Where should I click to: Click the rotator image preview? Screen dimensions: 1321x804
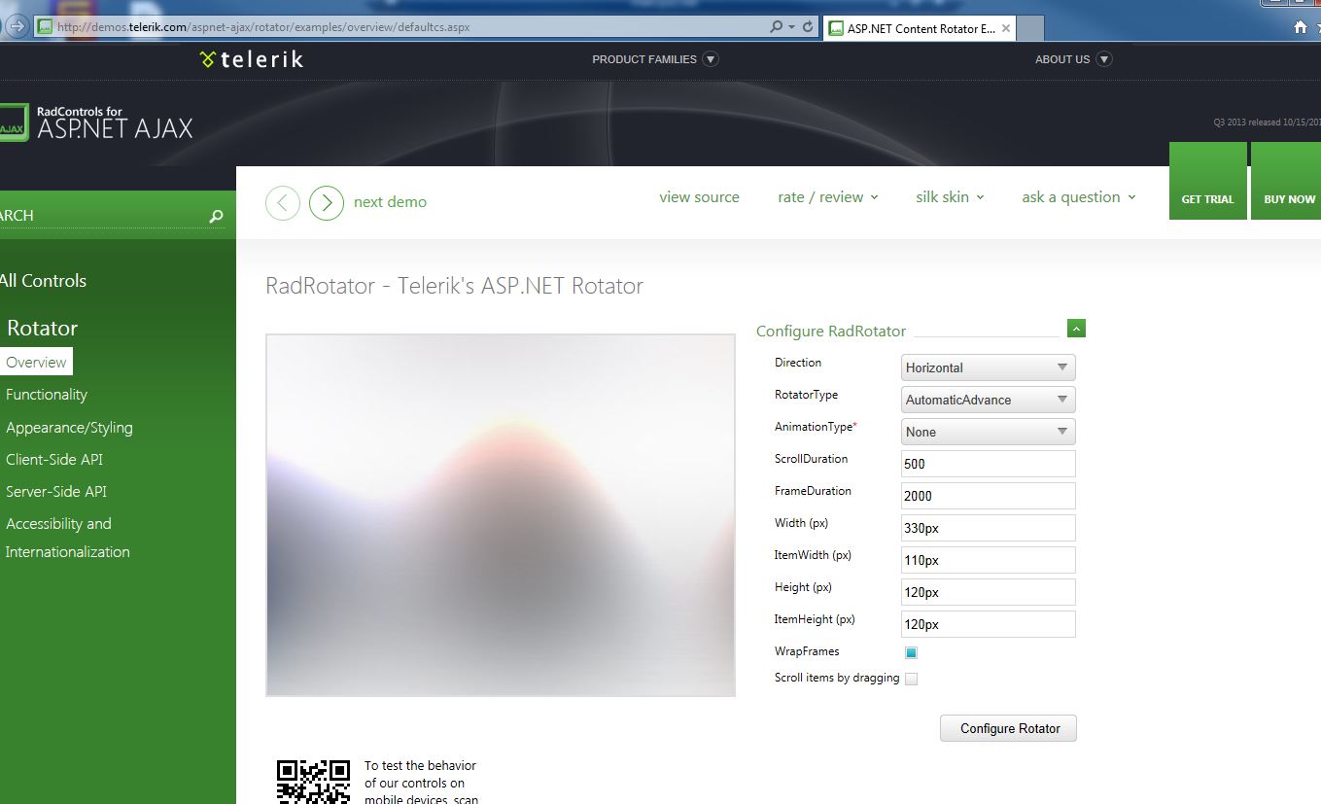501,515
